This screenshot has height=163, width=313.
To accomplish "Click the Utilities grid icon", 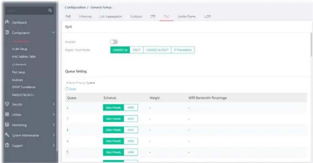I will click(x=7, y=114).
